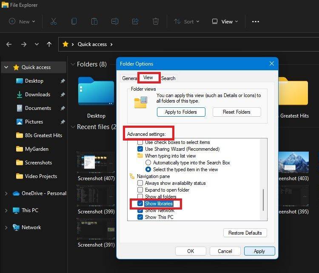Open MyGarden folder in sidebar
This screenshot has width=319, height=273.
coord(37,149)
